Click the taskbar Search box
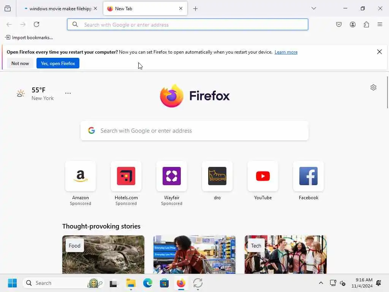The width and height of the screenshot is (389, 292). [x=63, y=283]
